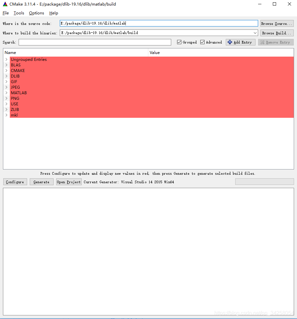297x319 pixels.
Task: Expand the USE group
Action: point(7,104)
